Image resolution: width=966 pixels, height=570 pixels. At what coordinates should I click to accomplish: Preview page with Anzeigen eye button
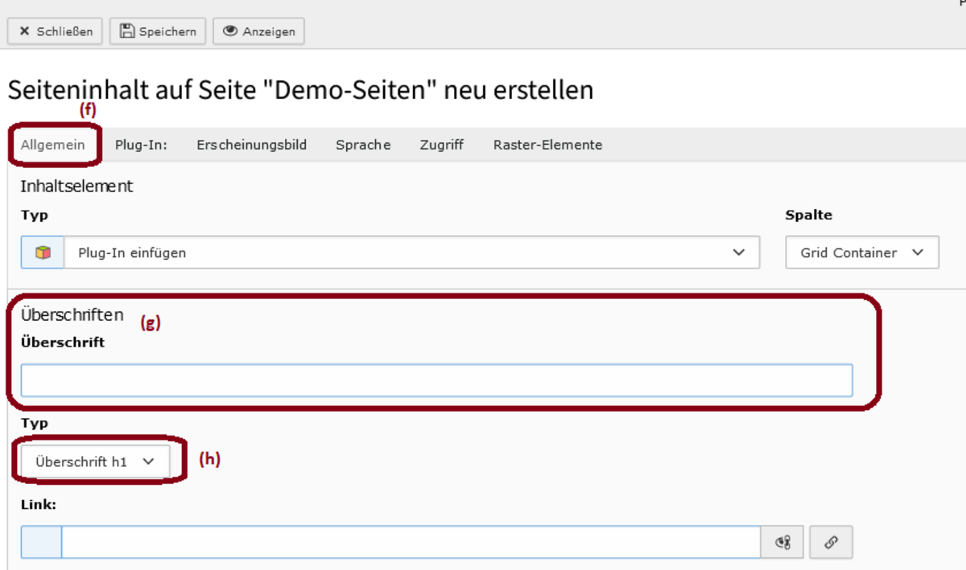pyautogui.click(x=258, y=31)
